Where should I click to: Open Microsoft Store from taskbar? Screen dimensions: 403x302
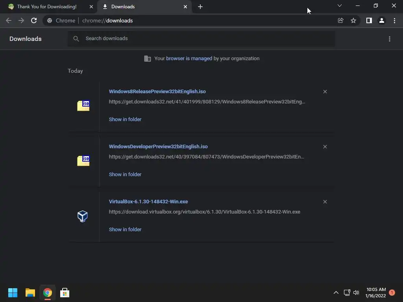pyautogui.click(x=65, y=293)
